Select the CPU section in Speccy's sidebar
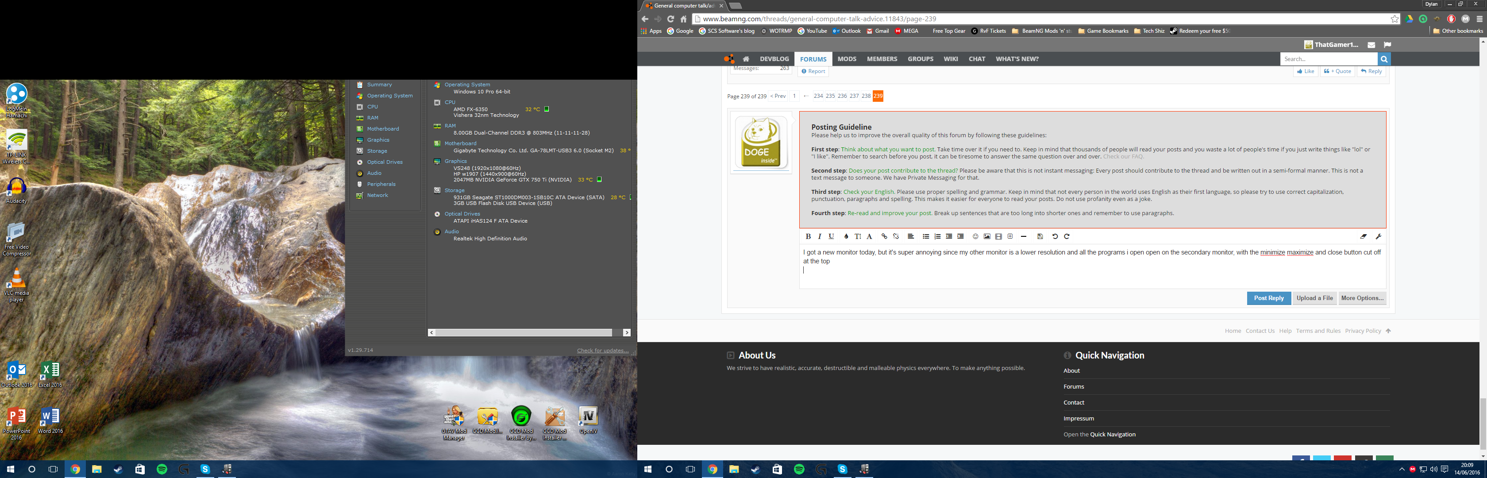Screen dimensions: 1487x478 372,107
